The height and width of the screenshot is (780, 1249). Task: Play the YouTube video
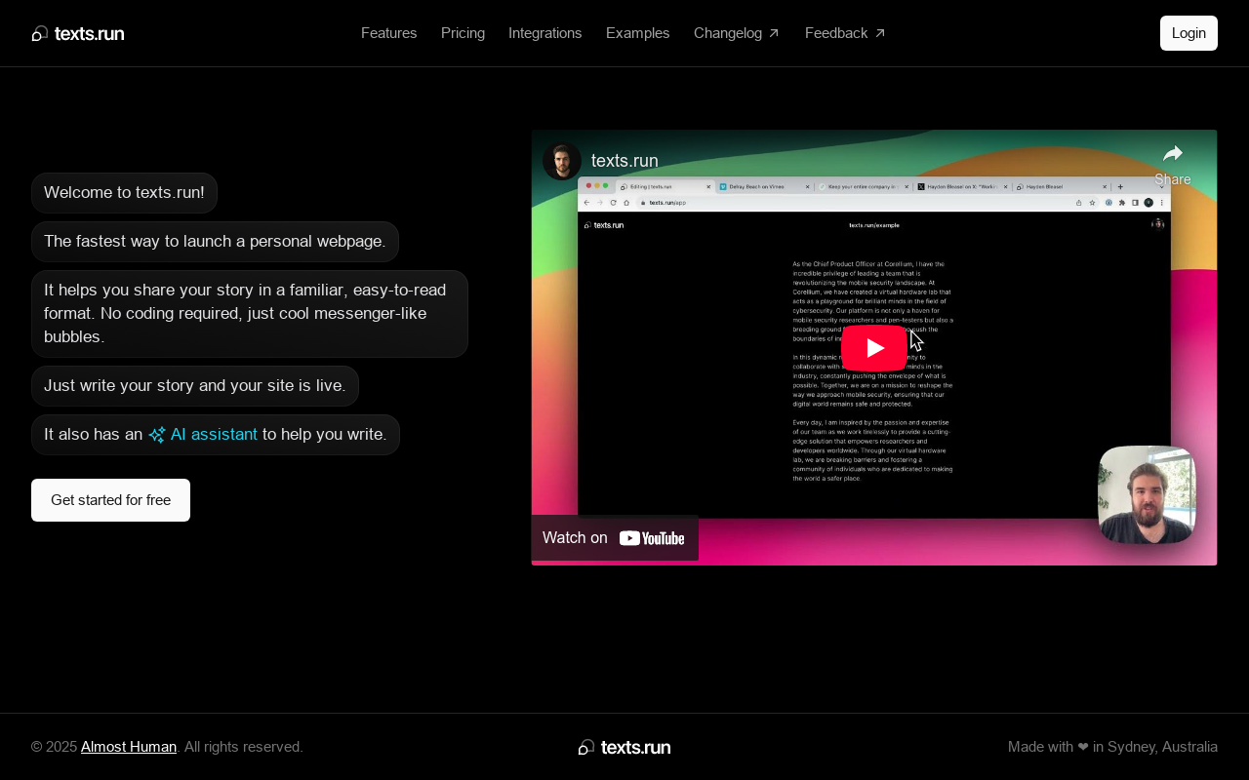874,348
